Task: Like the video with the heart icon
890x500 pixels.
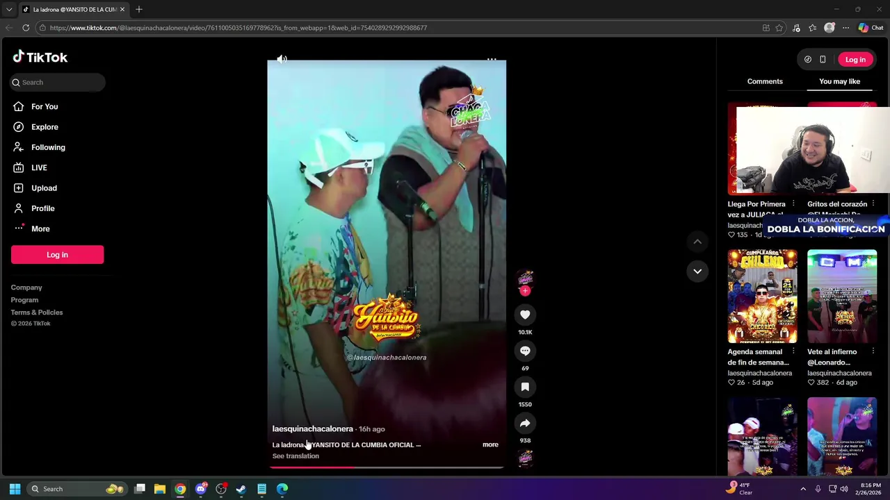Action: [x=525, y=315]
